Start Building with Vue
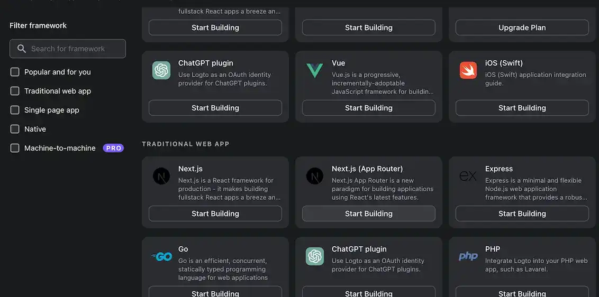The height and width of the screenshot is (297, 599). [x=368, y=108]
